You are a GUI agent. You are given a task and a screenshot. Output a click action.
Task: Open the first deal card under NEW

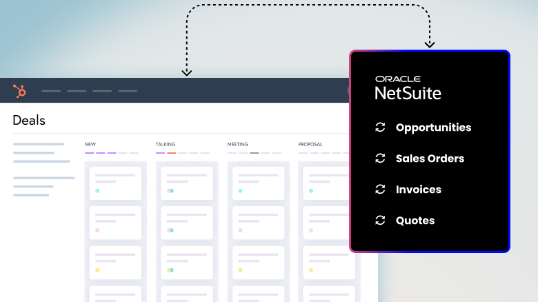[x=115, y=183]
